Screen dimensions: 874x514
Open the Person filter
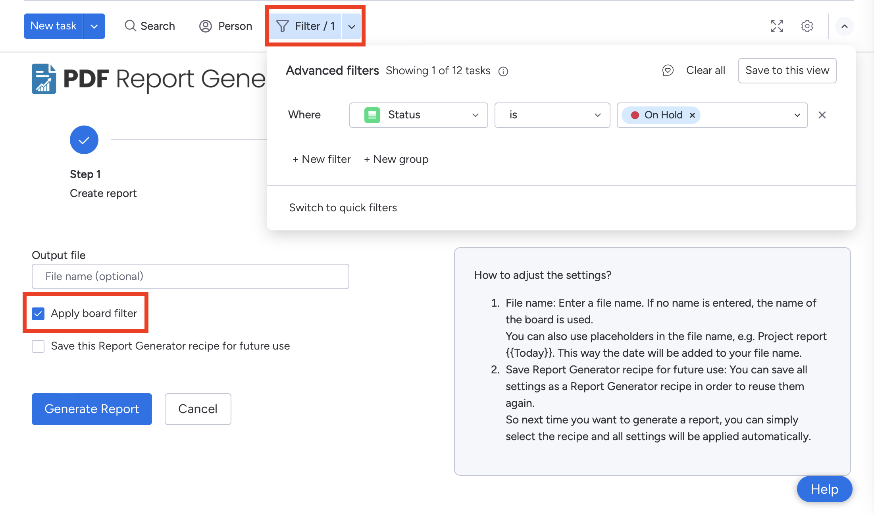pos(225,26)
